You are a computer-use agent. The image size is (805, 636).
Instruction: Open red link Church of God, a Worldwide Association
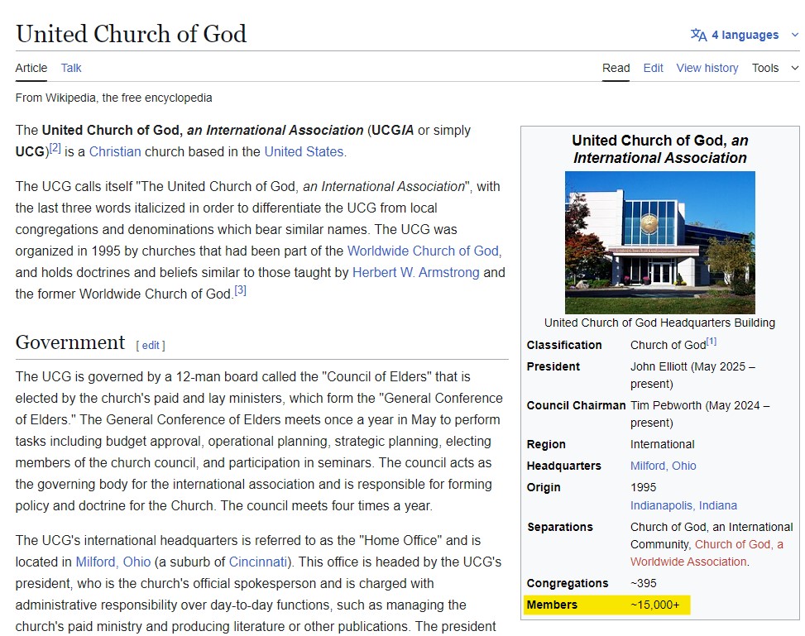[x=707, y=552]
